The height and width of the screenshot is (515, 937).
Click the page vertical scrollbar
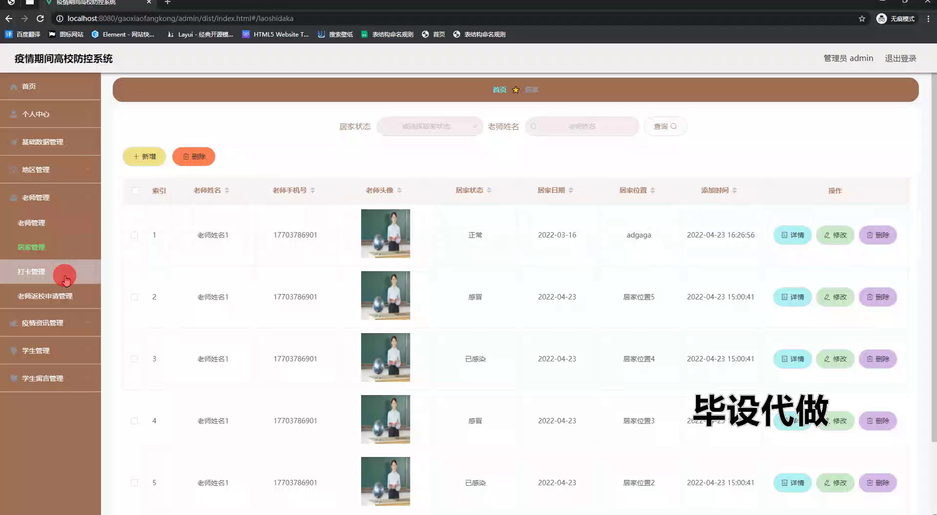coord(934,258)
